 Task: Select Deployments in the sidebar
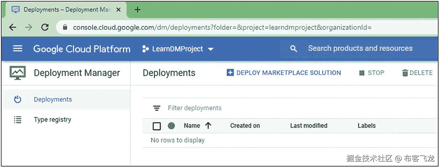click(53, 99)
